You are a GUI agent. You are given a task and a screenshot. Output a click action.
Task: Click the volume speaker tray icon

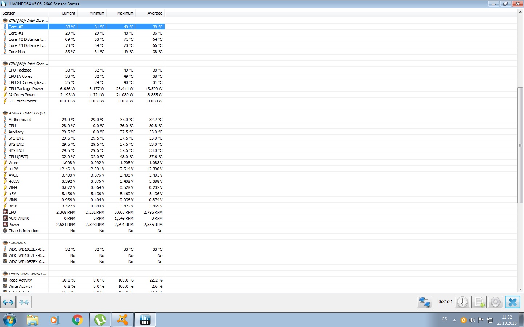[472, 320]
